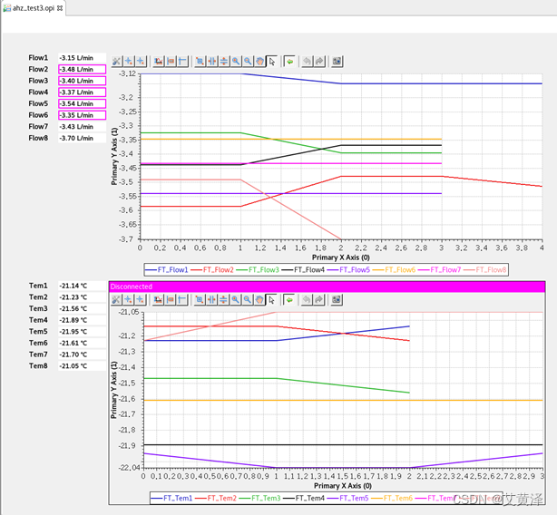Click Flow1 value field -3.15 L/min
557x515 pixels.
(82, 58)
